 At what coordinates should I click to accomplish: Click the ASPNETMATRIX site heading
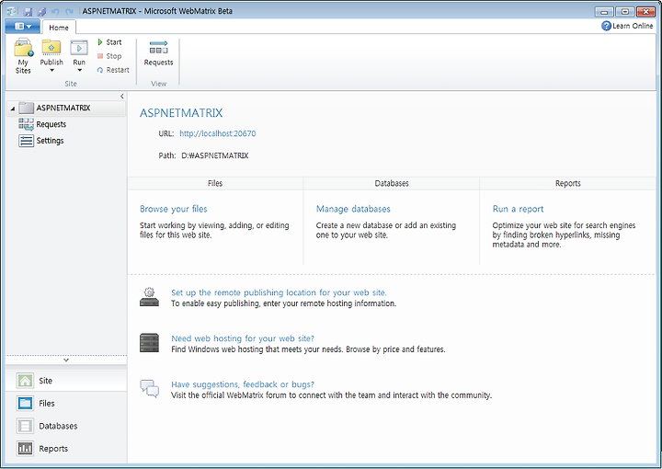click(x=181, y=113)
